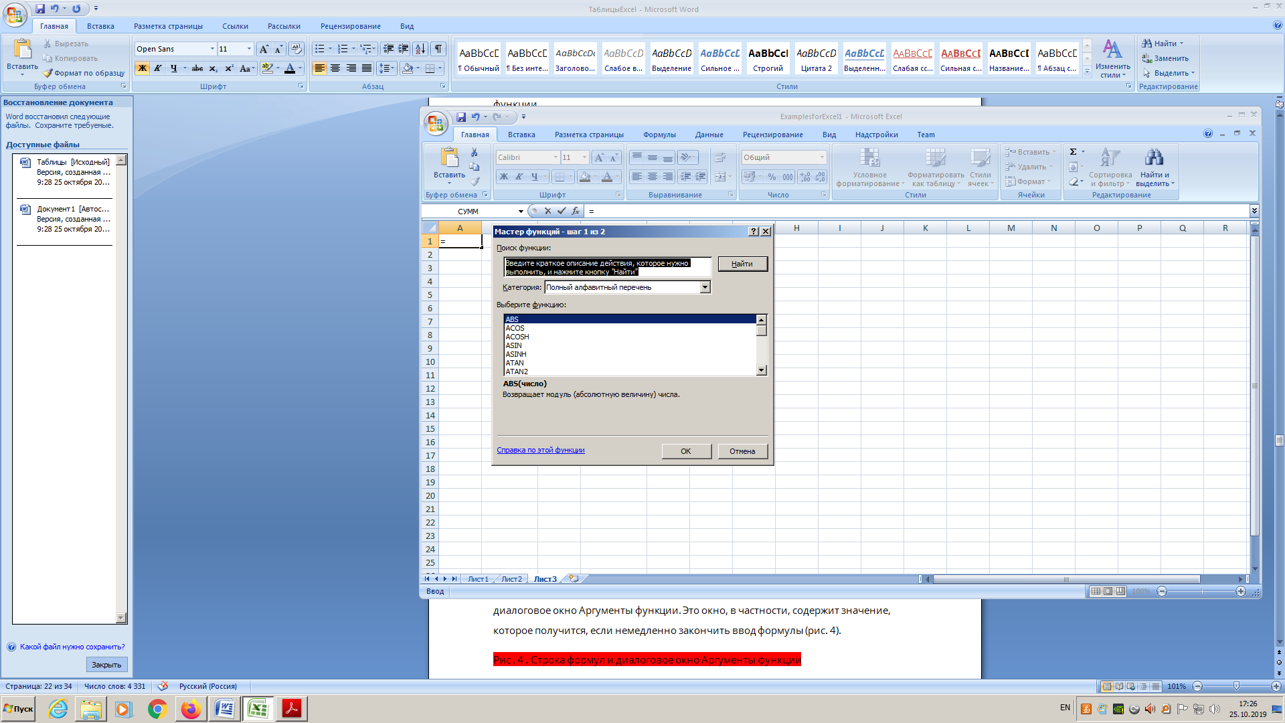This screenshot has width=1285, height=723.
Task: Justify text in Word paragraph group
Action: coord(367,68)
